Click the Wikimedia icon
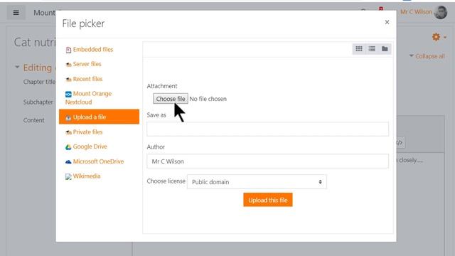The height and width of the screenshot is (256, 455). (68, 177)
